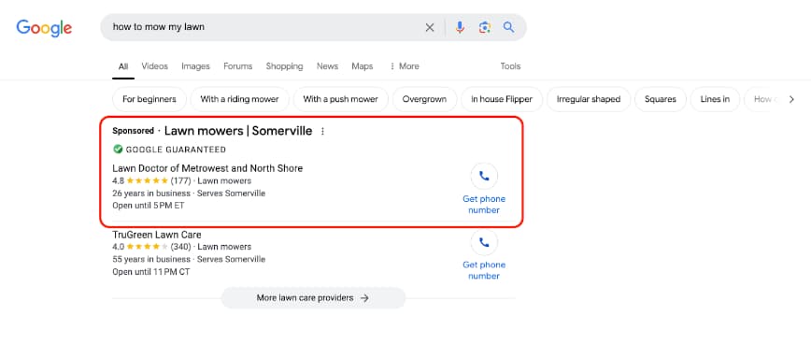Select the With a push mower chip
811x344 pixels.
(340, 99)
